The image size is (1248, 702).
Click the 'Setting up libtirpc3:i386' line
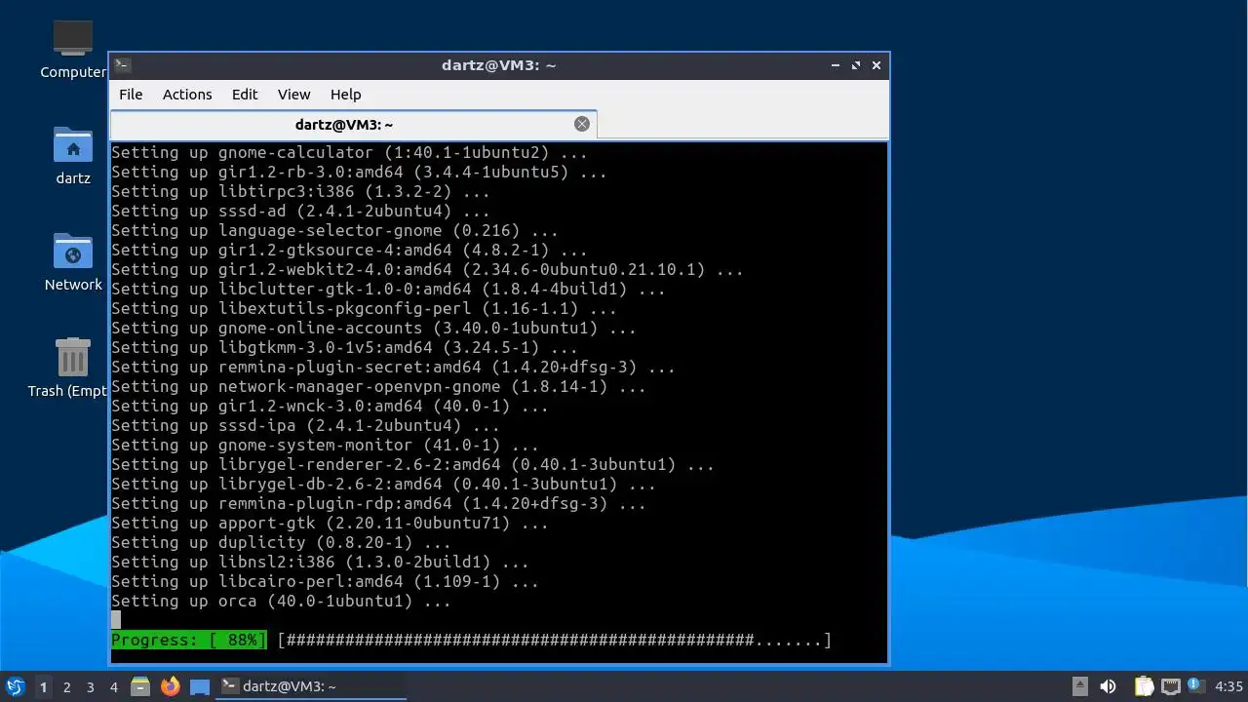coord(300,191)
